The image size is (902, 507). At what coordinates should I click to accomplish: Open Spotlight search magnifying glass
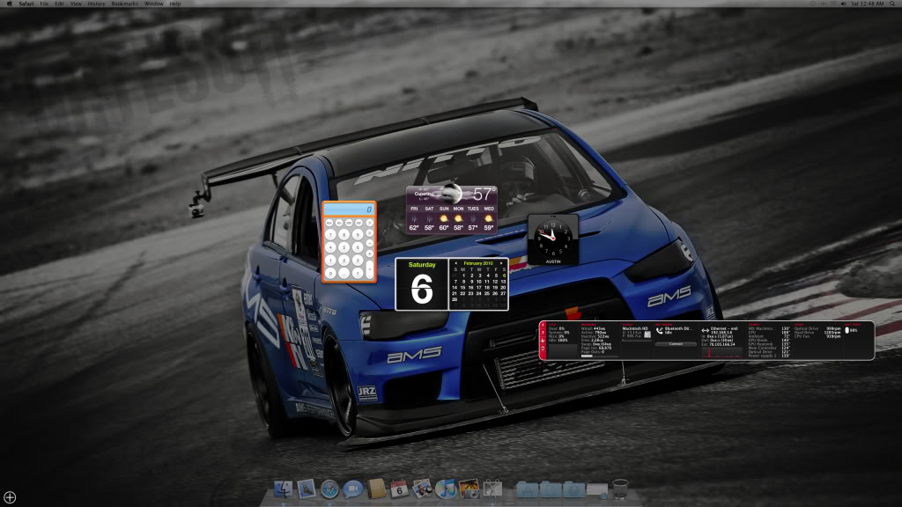(x=893, y=4)
